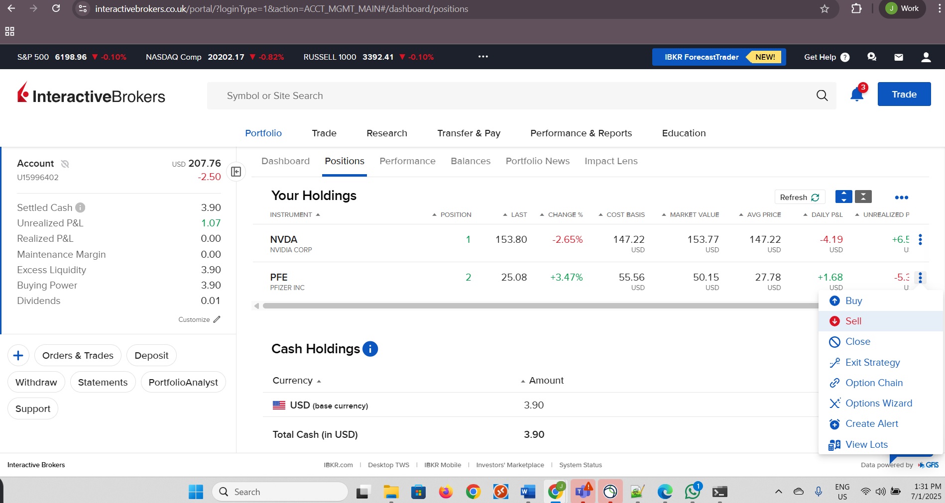Open PortfolioAnalyst
The height and width of the screenshot is (503, 945).
click(x=183, y=382)
